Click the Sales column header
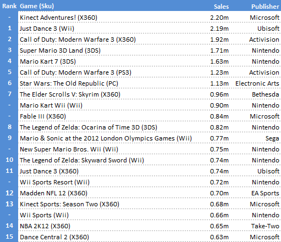 click(x=221, y=7)
